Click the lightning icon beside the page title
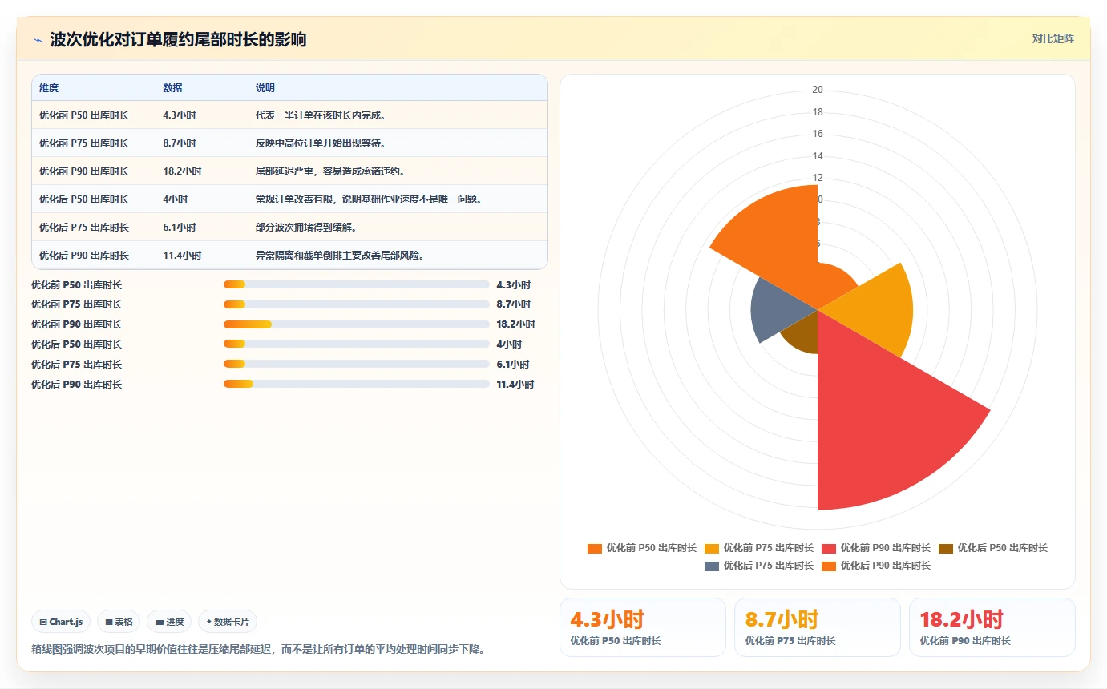1107x689 pixels. [x=38, y=40]
